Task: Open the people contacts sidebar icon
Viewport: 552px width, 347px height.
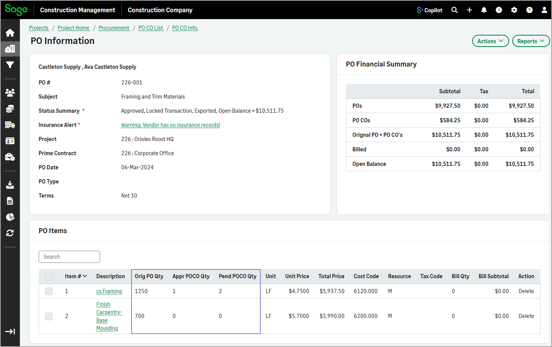Action: pyautogui.click(x=10, y=92)
